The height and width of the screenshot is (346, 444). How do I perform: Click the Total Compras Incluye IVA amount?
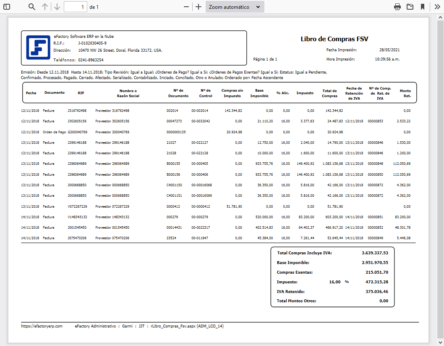point(375,253)
